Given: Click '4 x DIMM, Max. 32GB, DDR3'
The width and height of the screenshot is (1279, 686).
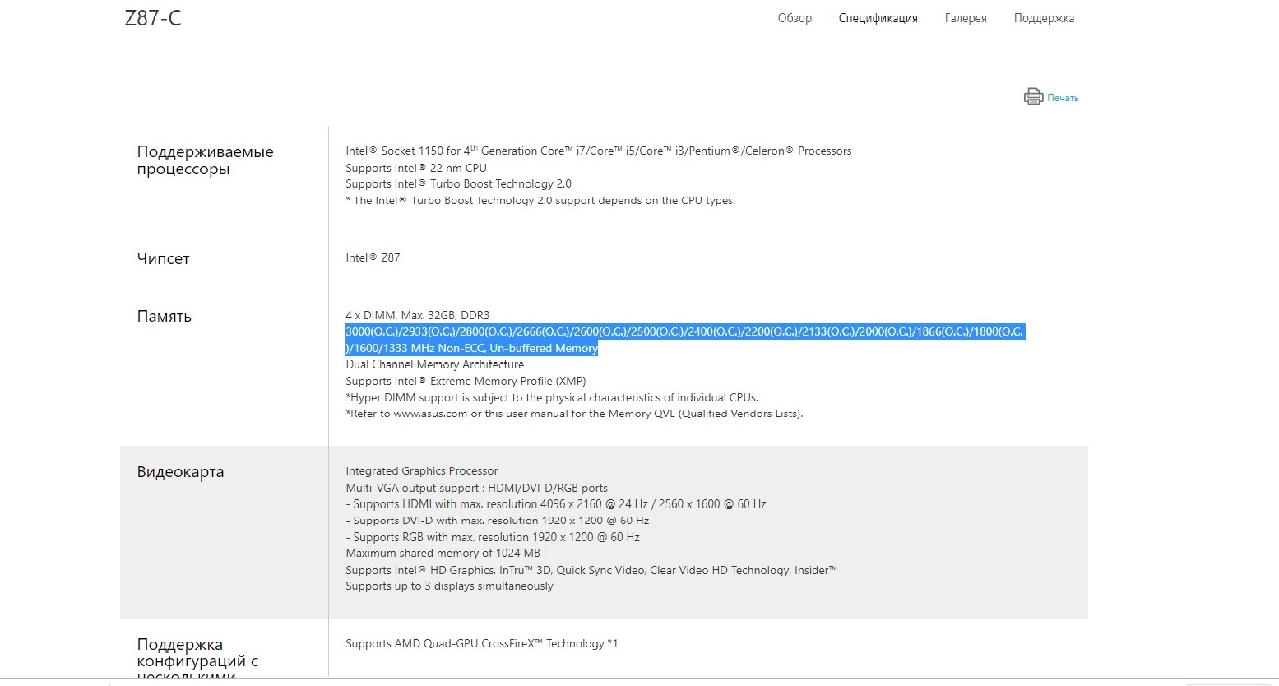Looking at the screenshot, I should tap(418, 315).
